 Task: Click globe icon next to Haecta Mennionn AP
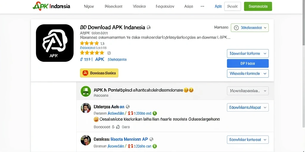coord(151,139)
